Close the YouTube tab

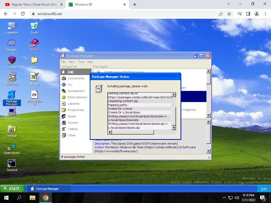pyautogui.click(x=61, y=5)
